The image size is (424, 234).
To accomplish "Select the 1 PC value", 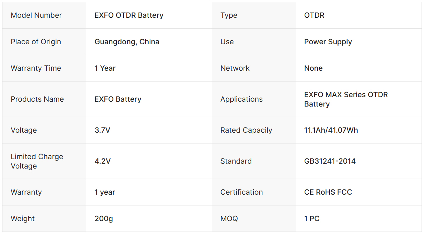I will pos(312,219).
